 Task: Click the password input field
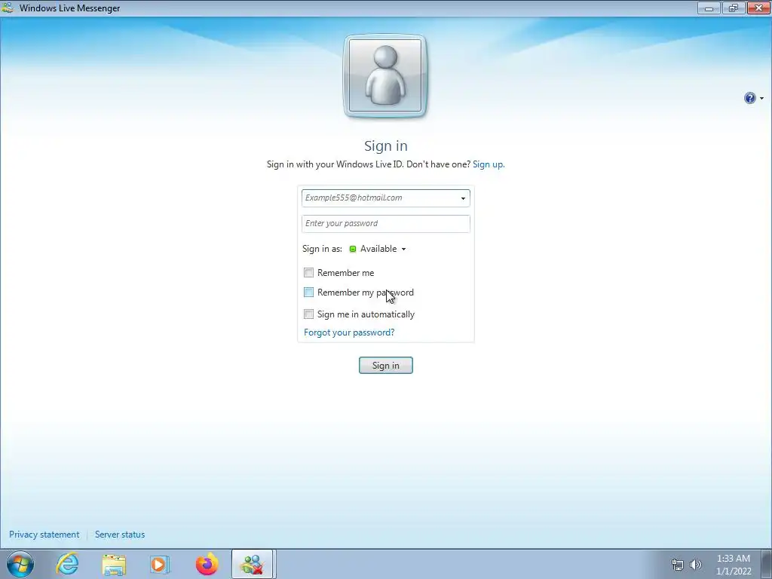click(385, 223)
